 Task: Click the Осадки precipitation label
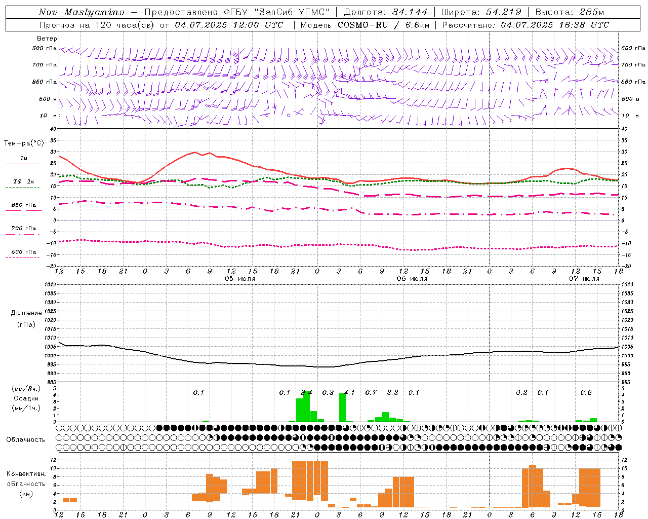(x=26, y=398)
